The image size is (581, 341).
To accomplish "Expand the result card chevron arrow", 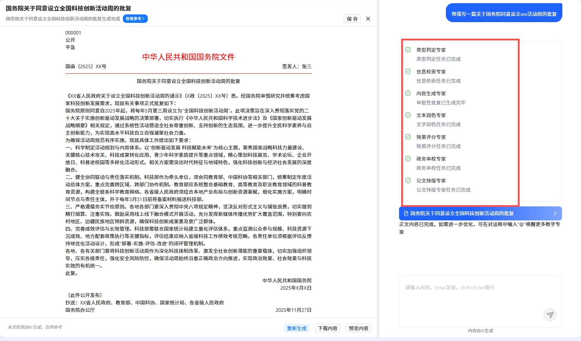I will [555, 213].
